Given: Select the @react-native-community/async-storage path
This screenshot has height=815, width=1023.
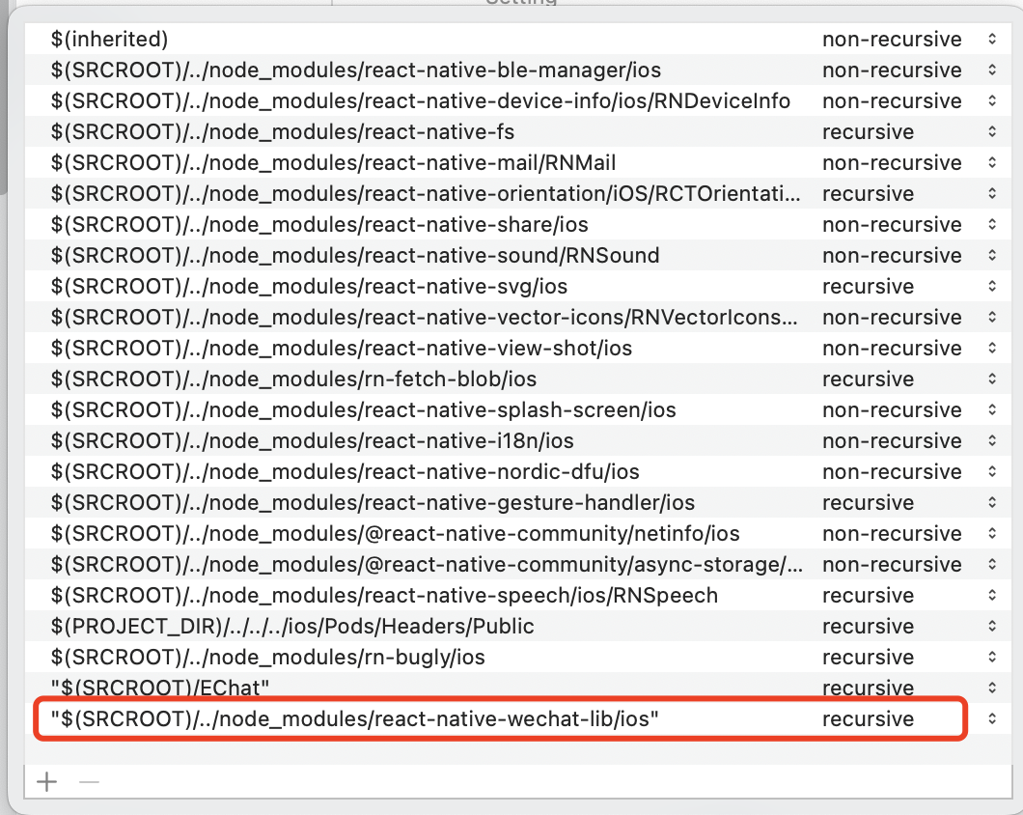Looking at the screenshot, I should 428,565.
